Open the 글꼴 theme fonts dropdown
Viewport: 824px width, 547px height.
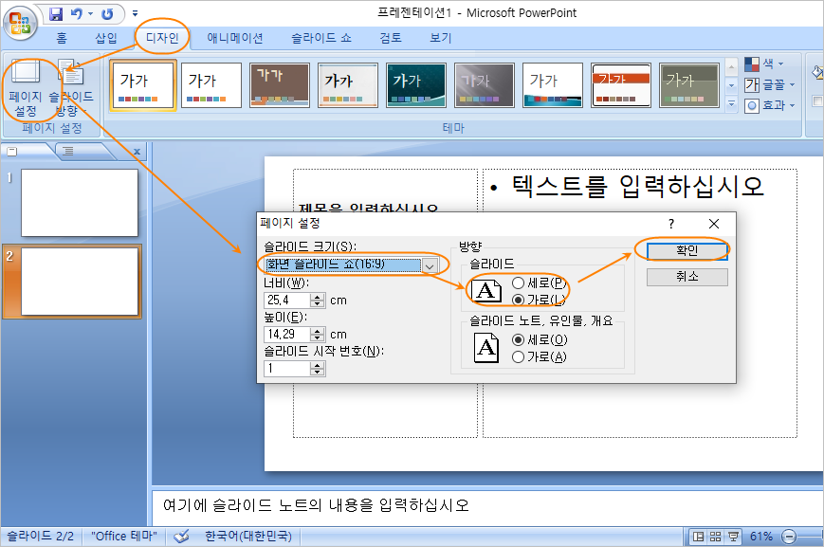[x=769, y=84]
